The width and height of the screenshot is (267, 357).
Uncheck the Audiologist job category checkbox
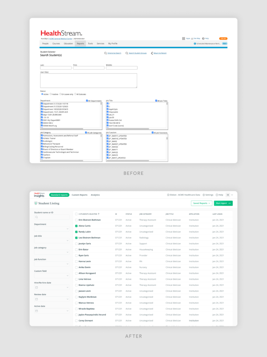pyautogui.click(x=42, y=141)
